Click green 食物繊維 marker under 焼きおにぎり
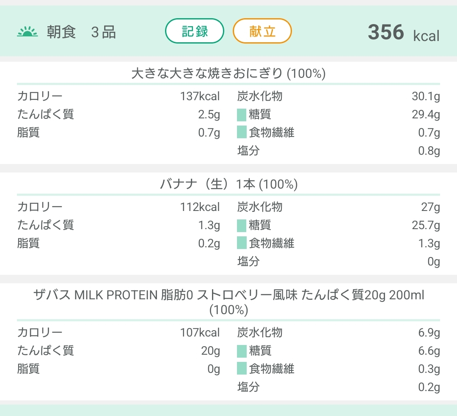 [242, 132]
